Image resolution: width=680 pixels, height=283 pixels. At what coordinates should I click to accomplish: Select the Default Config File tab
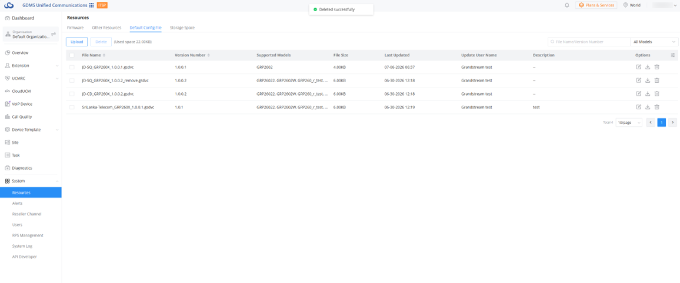tap(146, 28)
